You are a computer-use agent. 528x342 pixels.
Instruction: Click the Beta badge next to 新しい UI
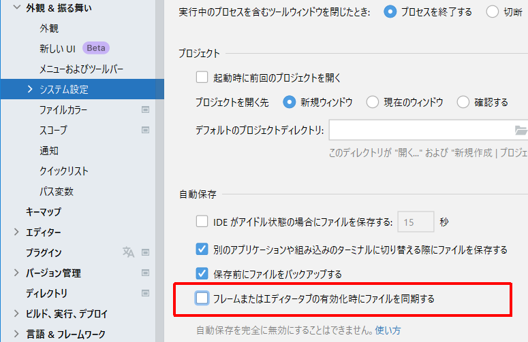point(96,48)
